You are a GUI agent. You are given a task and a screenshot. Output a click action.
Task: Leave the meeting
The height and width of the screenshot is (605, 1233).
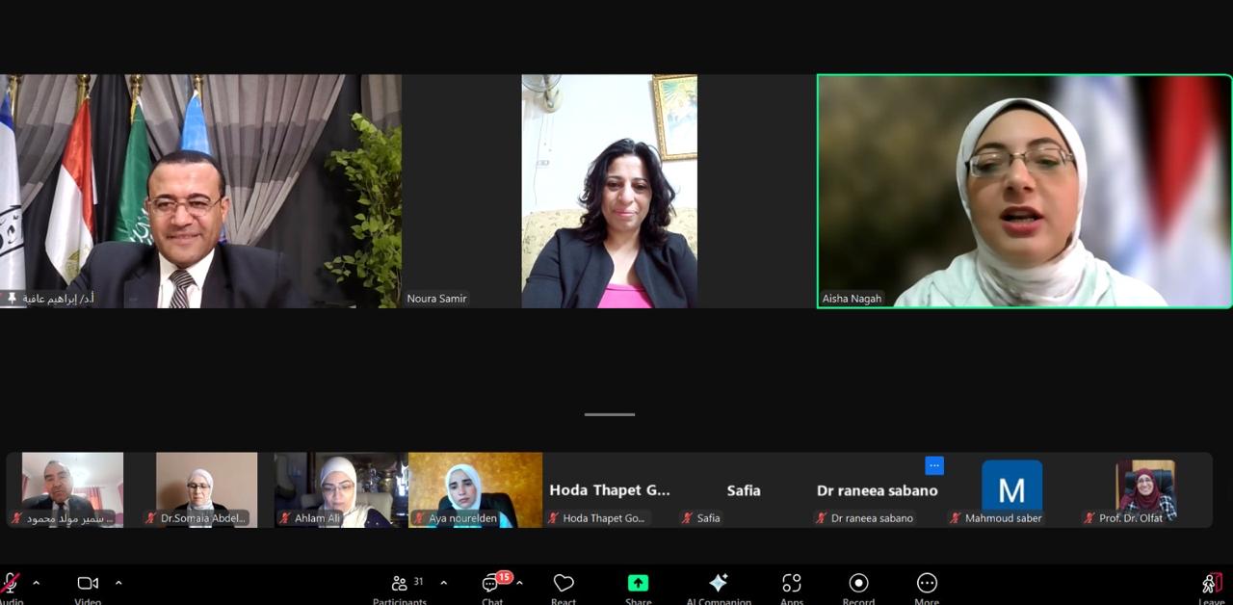(x=1211, y=584)
